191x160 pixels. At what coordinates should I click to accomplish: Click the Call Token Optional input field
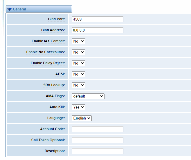(x=98, y=140)
